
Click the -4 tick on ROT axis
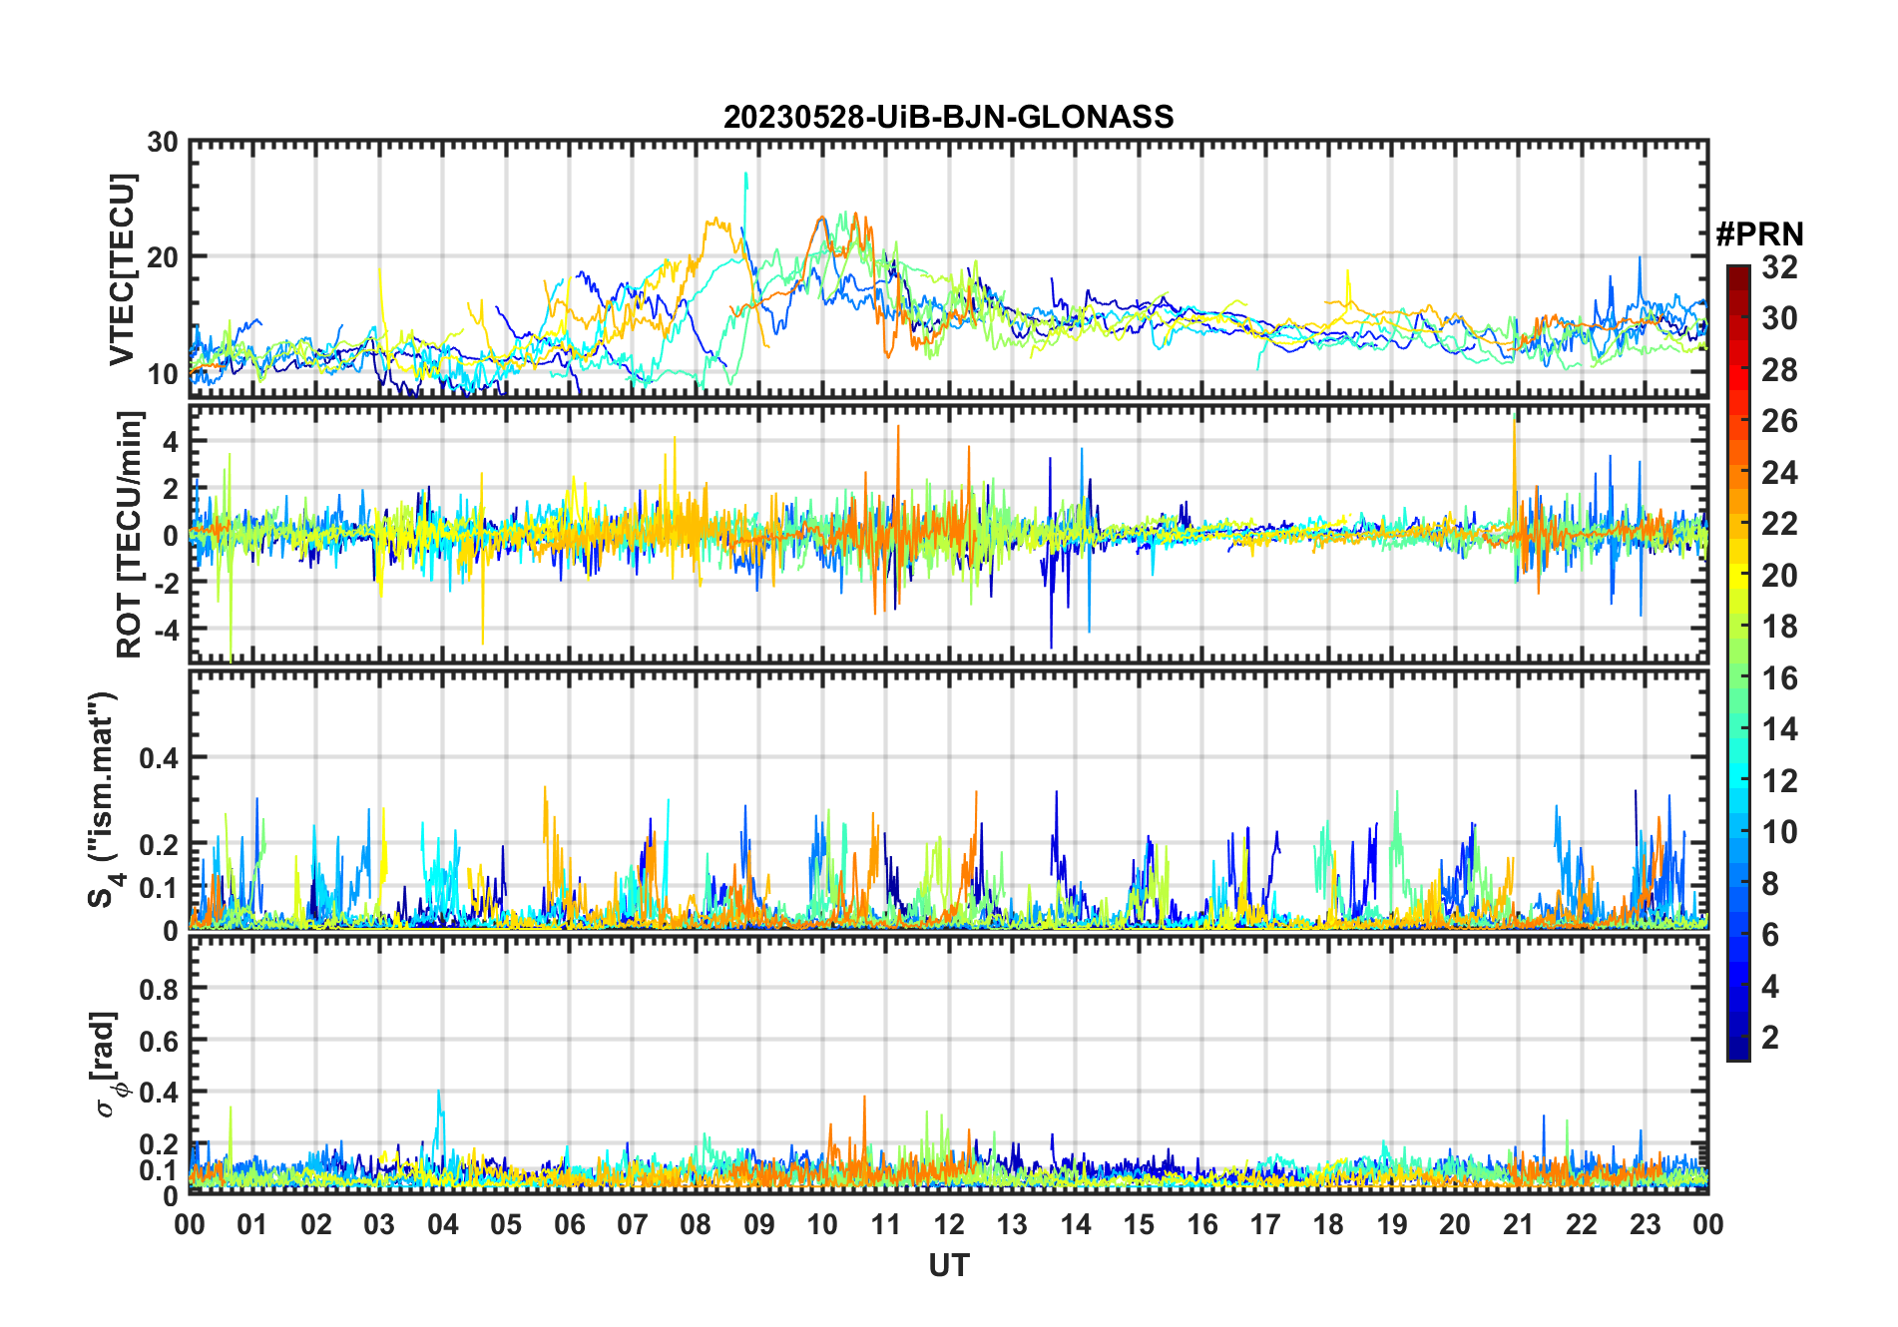pos(160,630)
